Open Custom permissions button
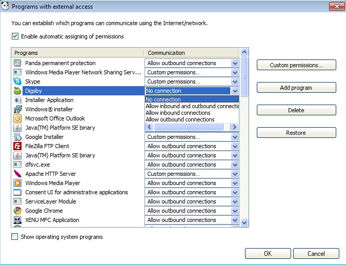 point(296,65)
